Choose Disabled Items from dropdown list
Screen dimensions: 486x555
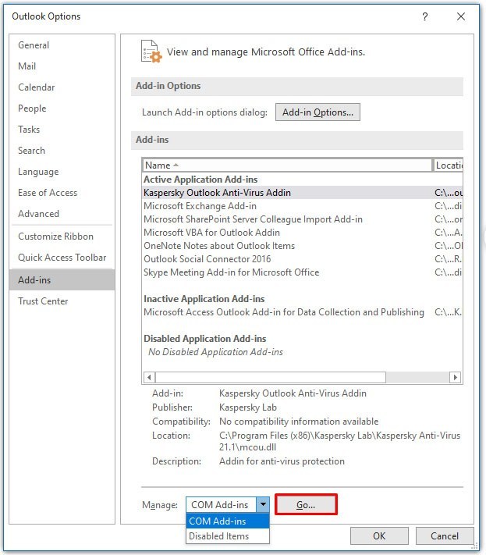[x=228, y=536]
